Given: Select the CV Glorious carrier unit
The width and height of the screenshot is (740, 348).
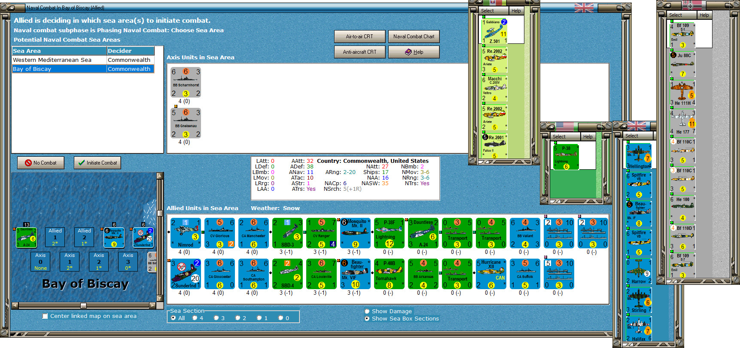Looking at the screenshot, I should (x=219, y=233).
